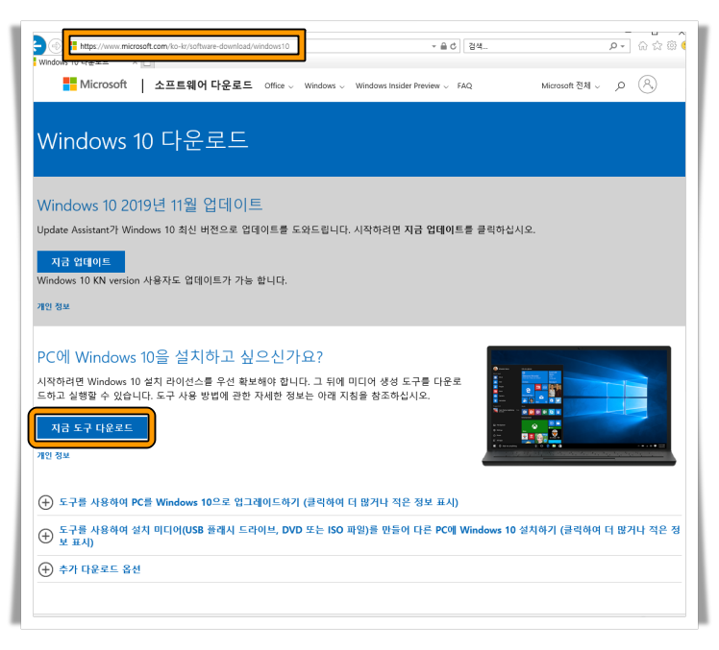Open the browser Home icon
The height and width of the screenshot is (650, 719).
coord(643,46)
